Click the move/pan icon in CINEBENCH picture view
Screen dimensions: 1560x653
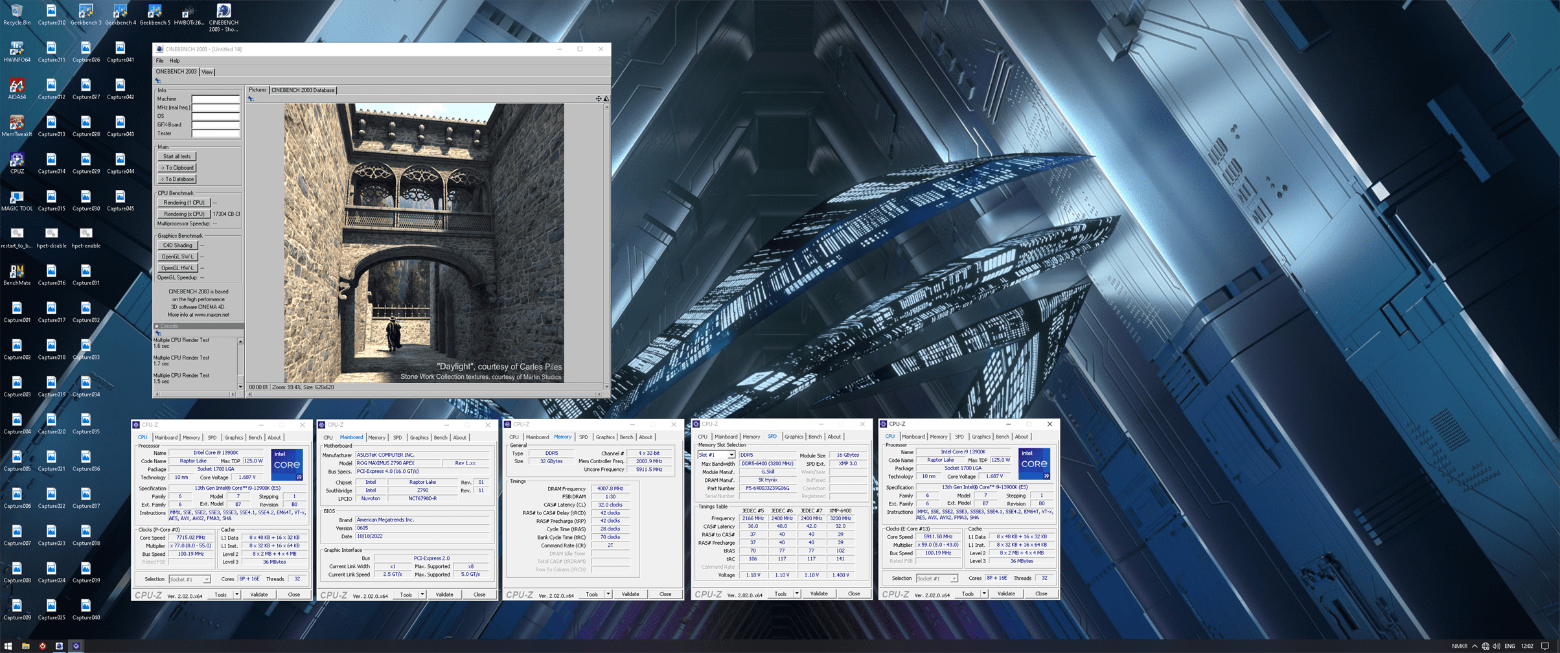[x=599, y=98]
